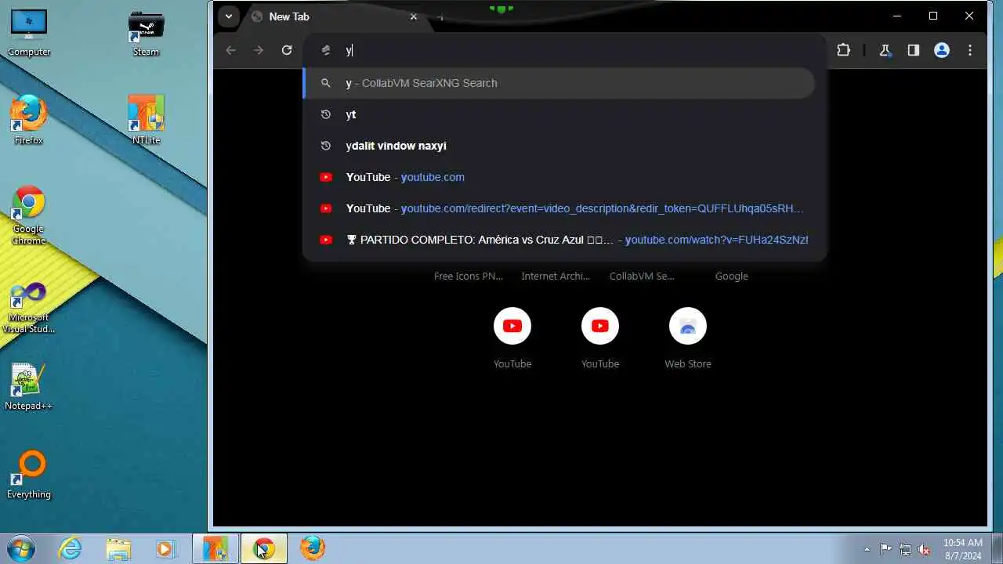The width and height of the screenshot is (1003, 564).
Task: Click the 'CollabVM Se...' shortcut label
Action: (x=642, y=276)
